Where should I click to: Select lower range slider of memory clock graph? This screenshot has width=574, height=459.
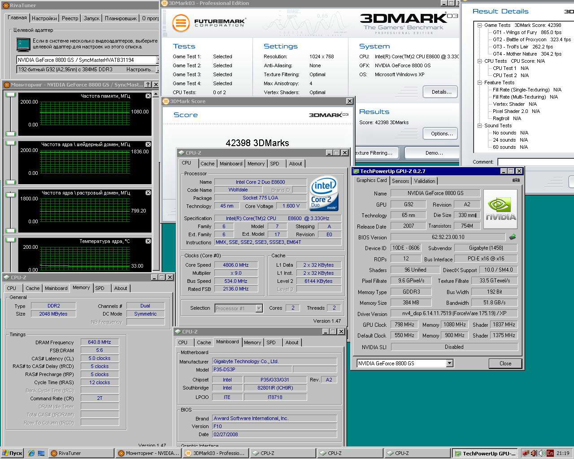coord(10,134)
